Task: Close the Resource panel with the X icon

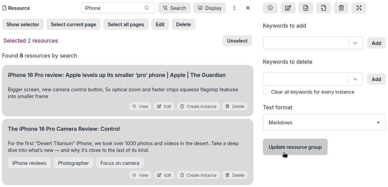Action: tap(248, 8)
